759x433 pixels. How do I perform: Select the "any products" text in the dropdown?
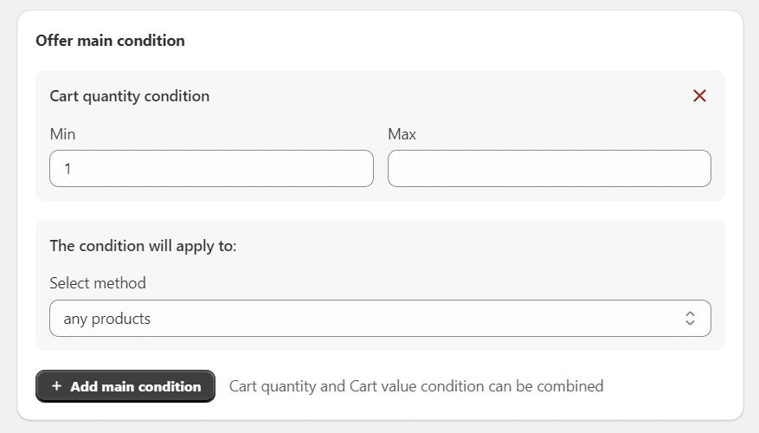coord(106,319)
